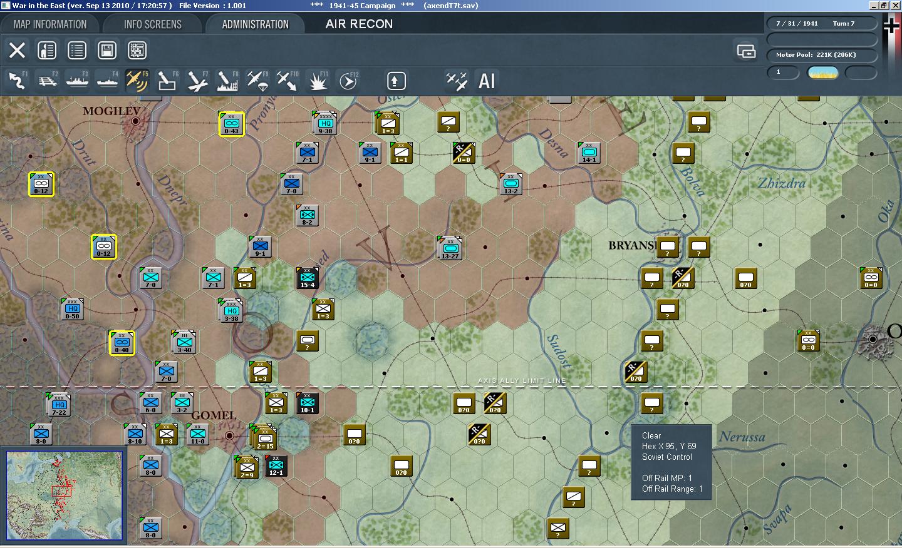Switch to the INFO SCREENS tab
902x548 pixels.
click(x=153, y=24)
